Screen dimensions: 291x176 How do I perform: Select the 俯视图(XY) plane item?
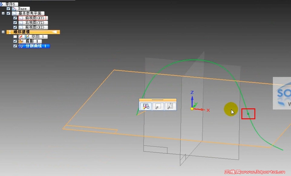(33, 18)
